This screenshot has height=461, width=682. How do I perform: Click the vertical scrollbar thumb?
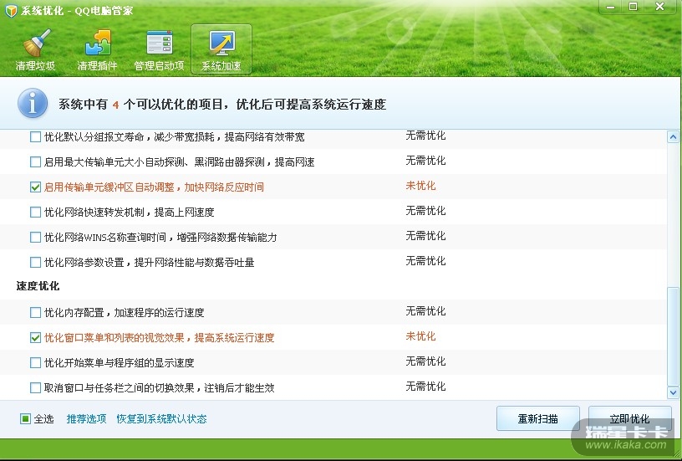(673, 336)
